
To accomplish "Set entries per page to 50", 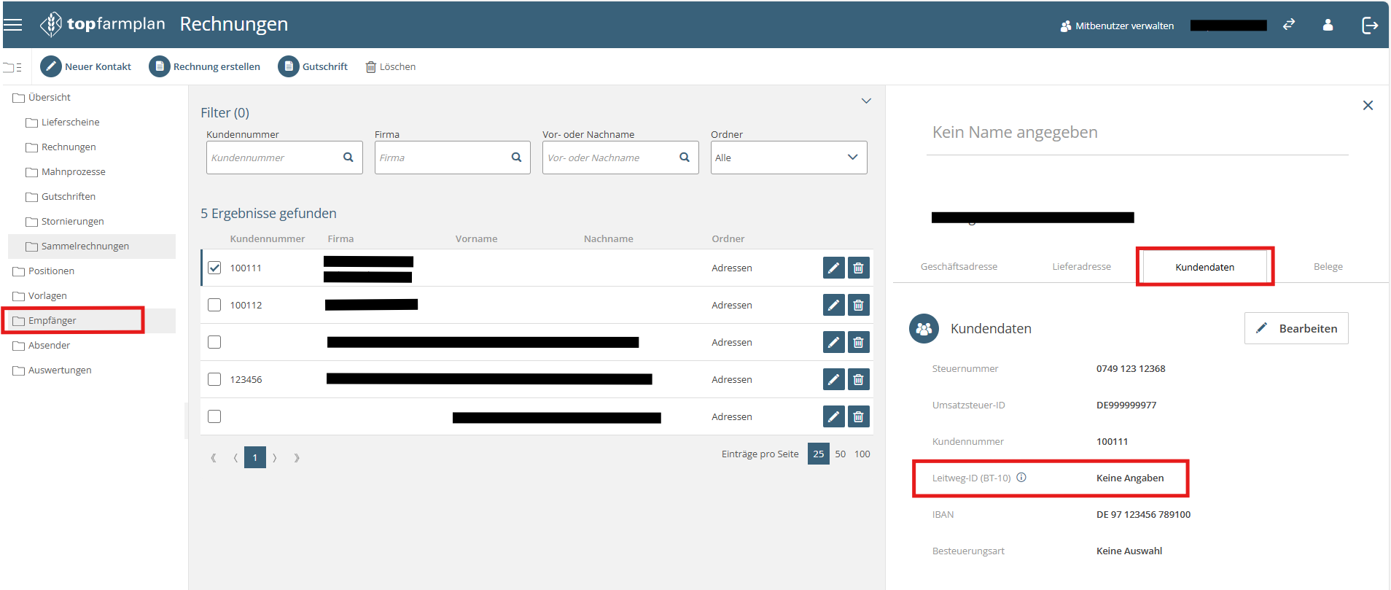I will point(840,454).
